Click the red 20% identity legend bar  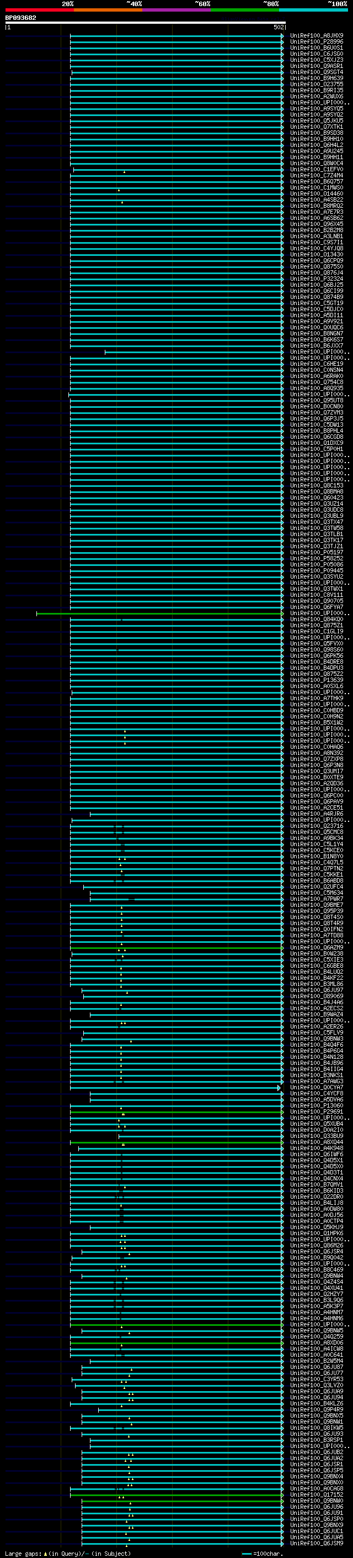point(39,10)
